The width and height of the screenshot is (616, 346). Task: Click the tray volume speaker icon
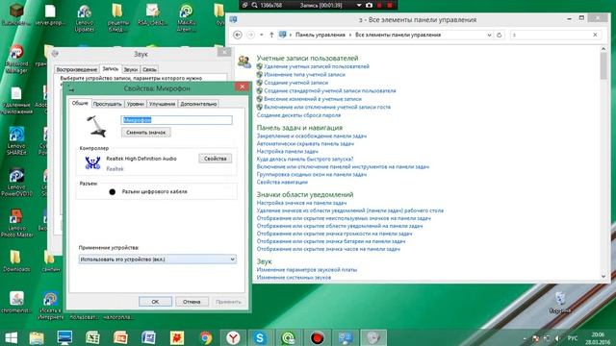coord(557,338)
